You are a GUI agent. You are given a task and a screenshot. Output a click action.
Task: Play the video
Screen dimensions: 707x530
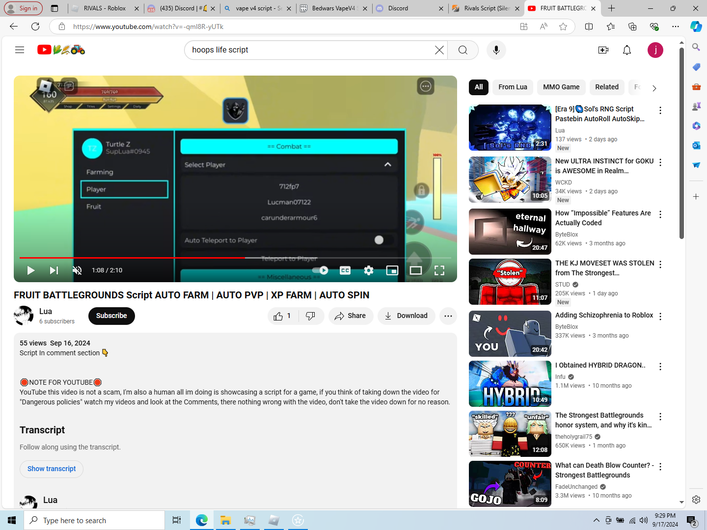[x=30, y=270]
